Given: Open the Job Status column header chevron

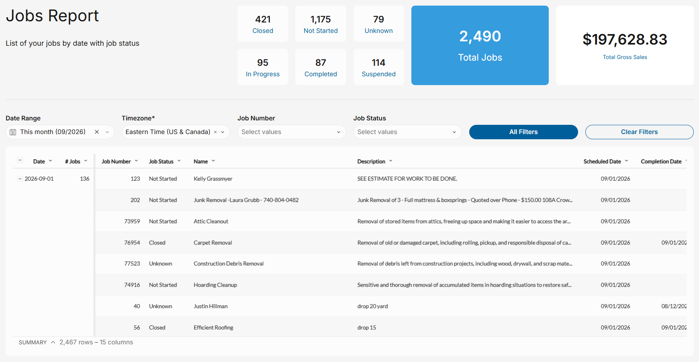Looking at the screenshot, I should [x=179, y=161].
